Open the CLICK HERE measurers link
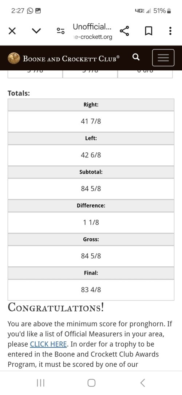182x395 pixels. [48, 344]
